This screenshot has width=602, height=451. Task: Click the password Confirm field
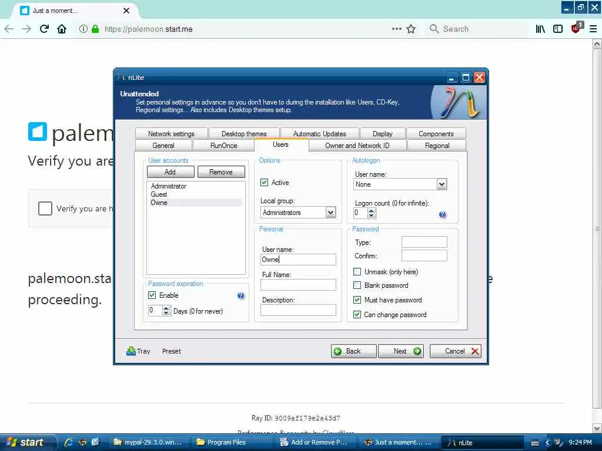[424, 255]
